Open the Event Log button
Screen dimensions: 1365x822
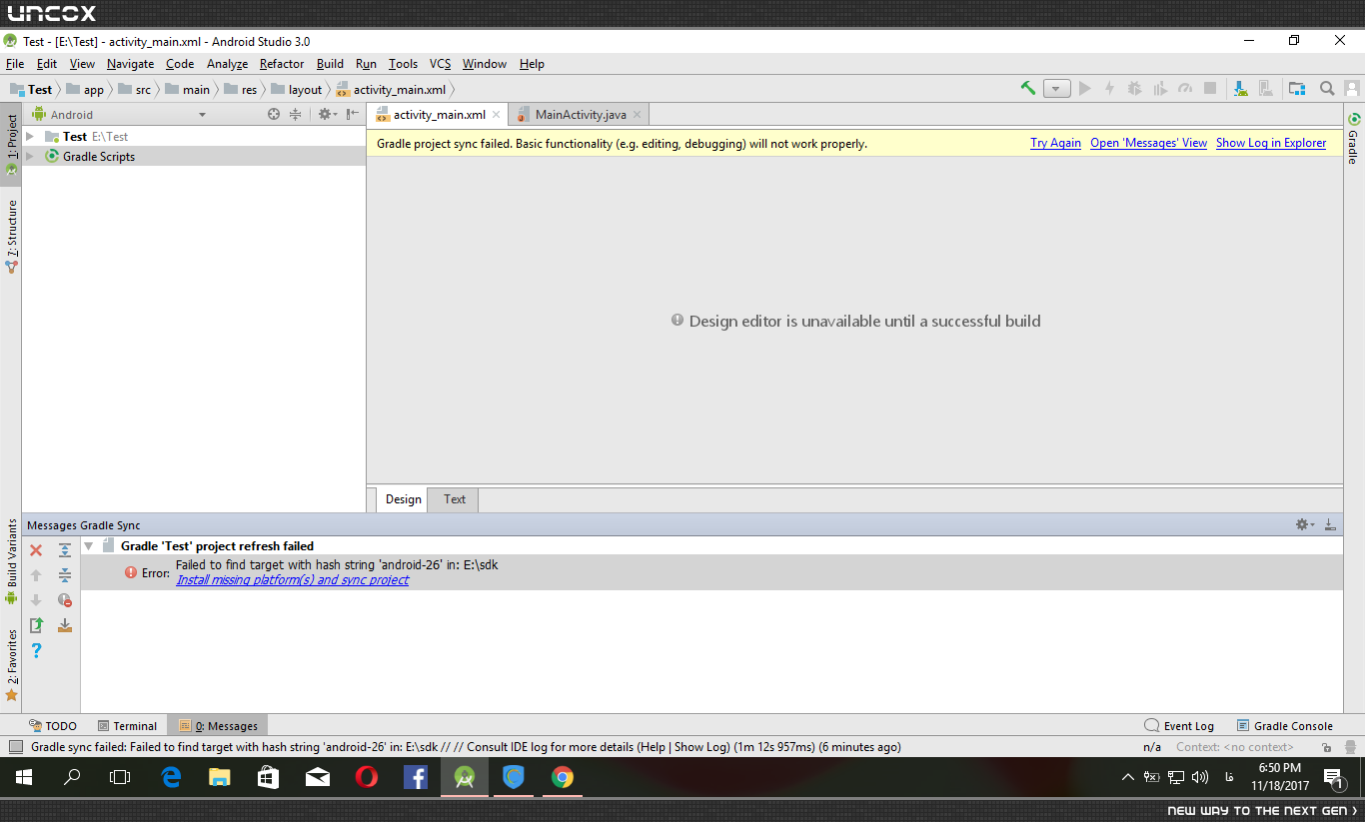pyautogui.click(x=1179, y=726)
